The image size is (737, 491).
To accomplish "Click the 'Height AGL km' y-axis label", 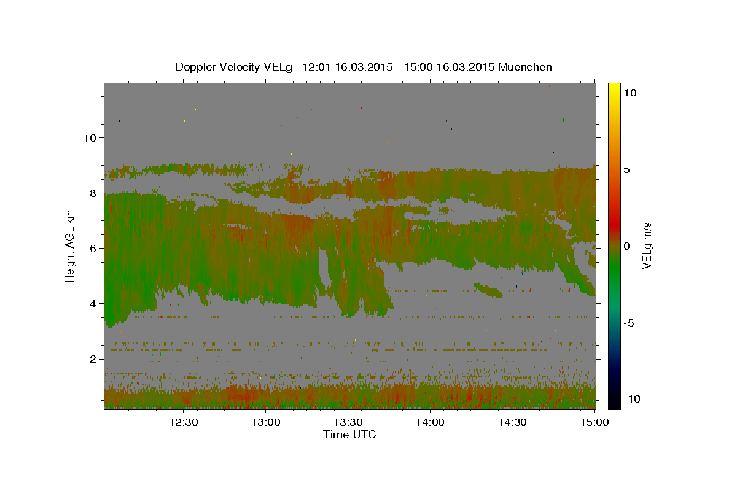I will pos(70,246).
